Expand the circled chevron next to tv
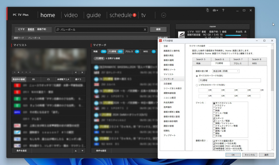The image size is (279, 165). [x=163, y=15]
